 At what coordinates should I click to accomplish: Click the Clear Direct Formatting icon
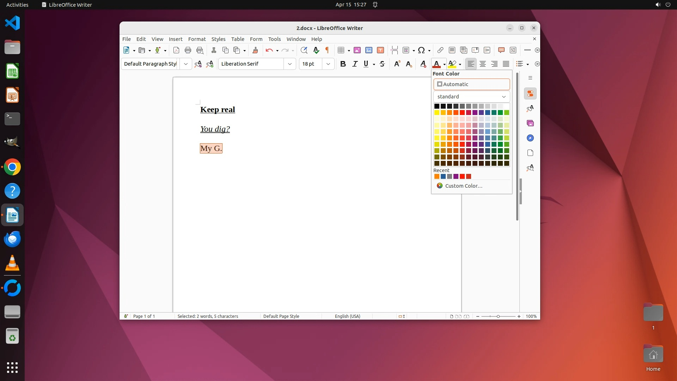(423, 64)
